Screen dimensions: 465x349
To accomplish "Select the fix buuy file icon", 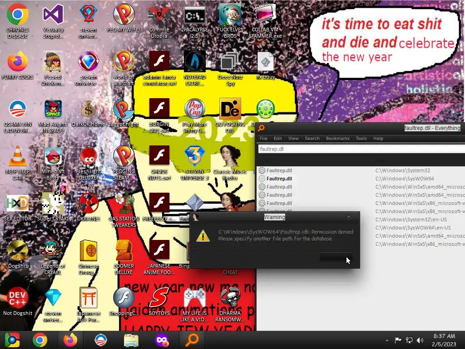I will [265, 65].
